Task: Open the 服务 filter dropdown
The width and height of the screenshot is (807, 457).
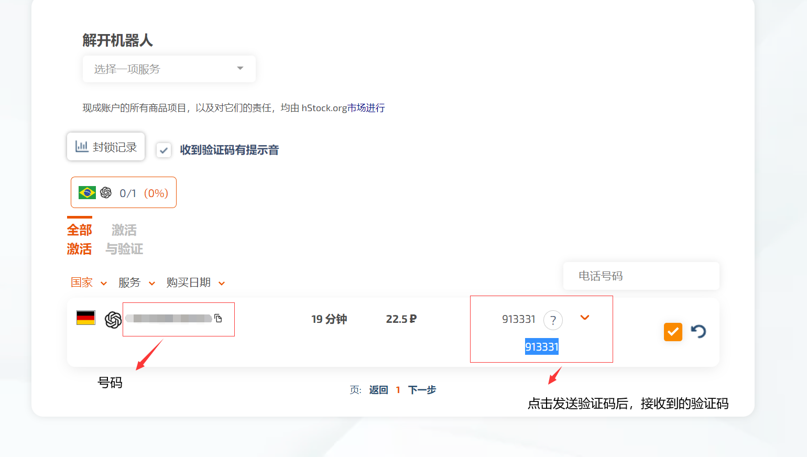Action: (136, 283)
